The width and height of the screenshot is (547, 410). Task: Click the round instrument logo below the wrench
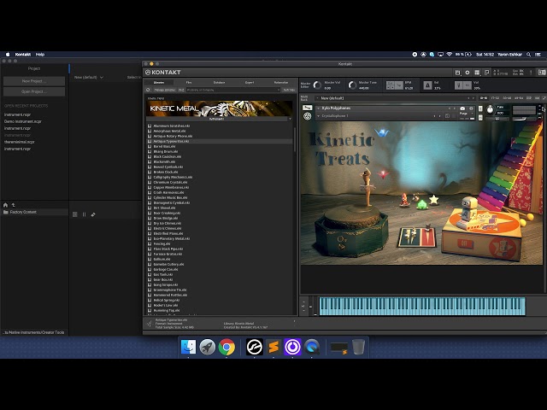pyautogui.click(x=308, y=116)
